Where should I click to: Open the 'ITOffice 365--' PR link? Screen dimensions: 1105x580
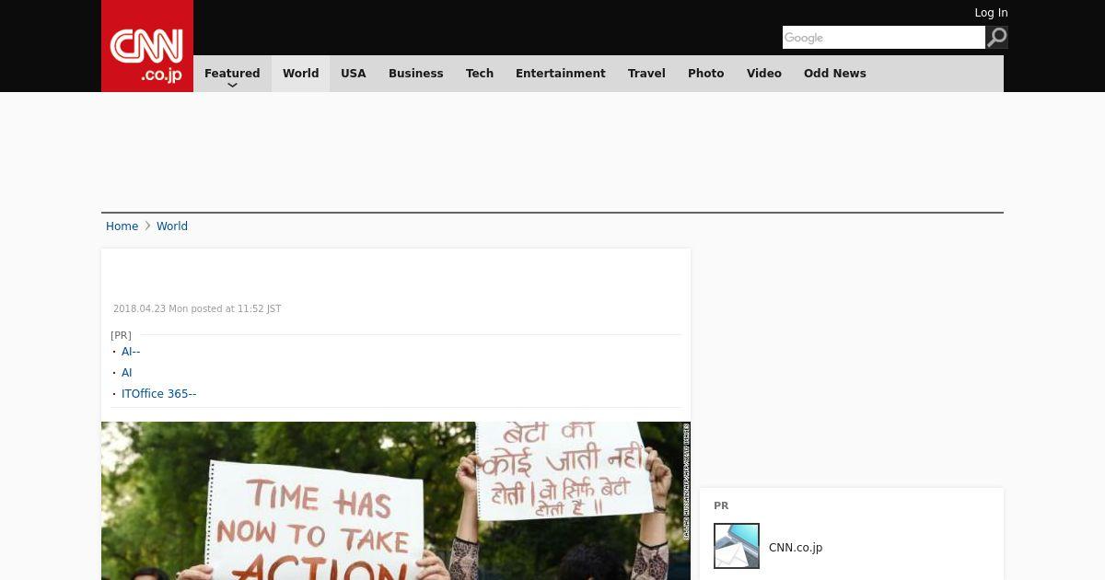coord(159,394)
